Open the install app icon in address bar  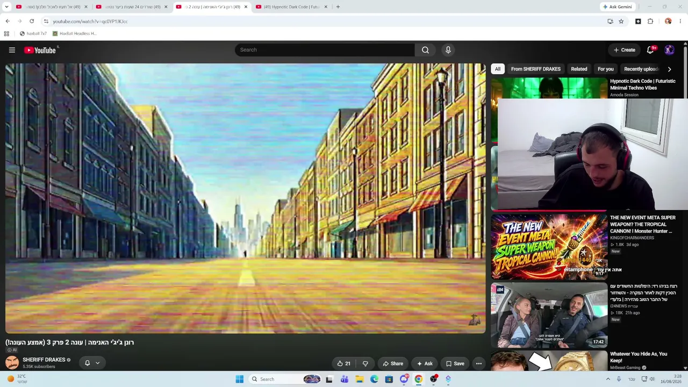pyautogui.click(x=610, y=21)
